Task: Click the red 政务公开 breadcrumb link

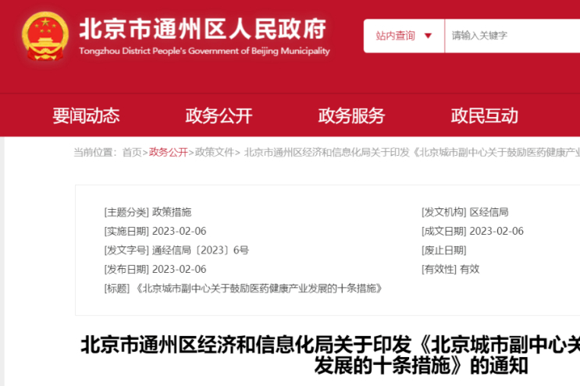Action: point(169,152)
